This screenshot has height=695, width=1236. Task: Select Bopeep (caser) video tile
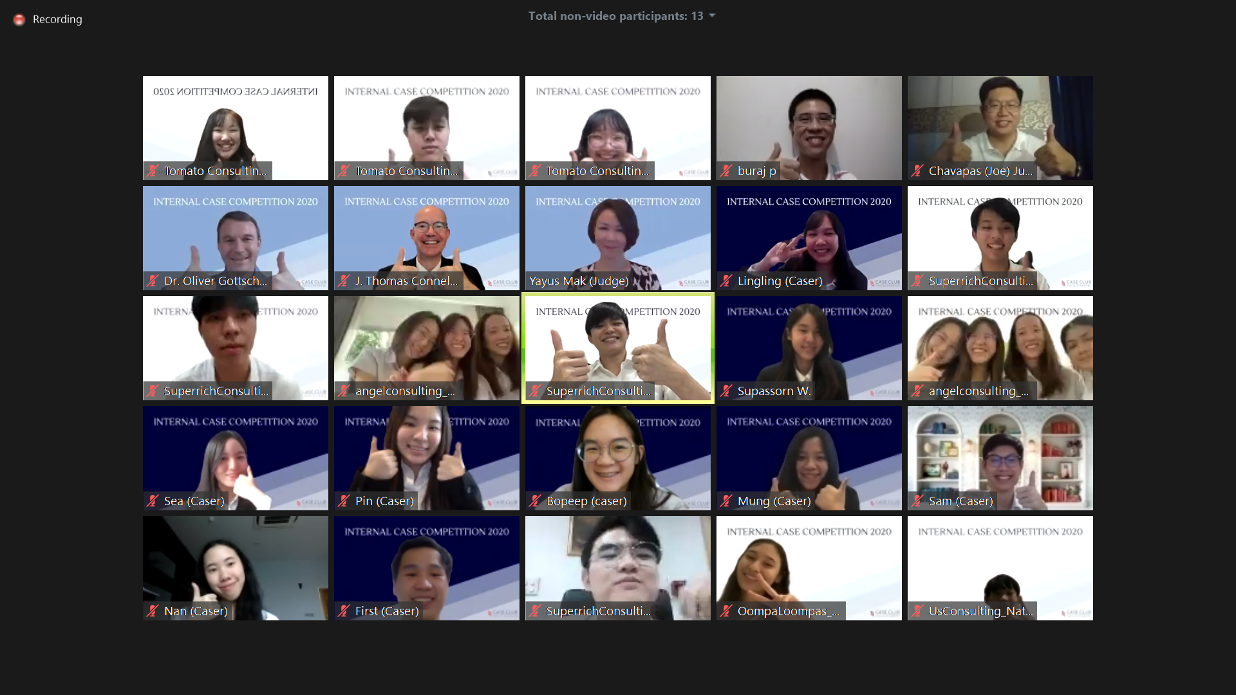(x=617, y=458)
